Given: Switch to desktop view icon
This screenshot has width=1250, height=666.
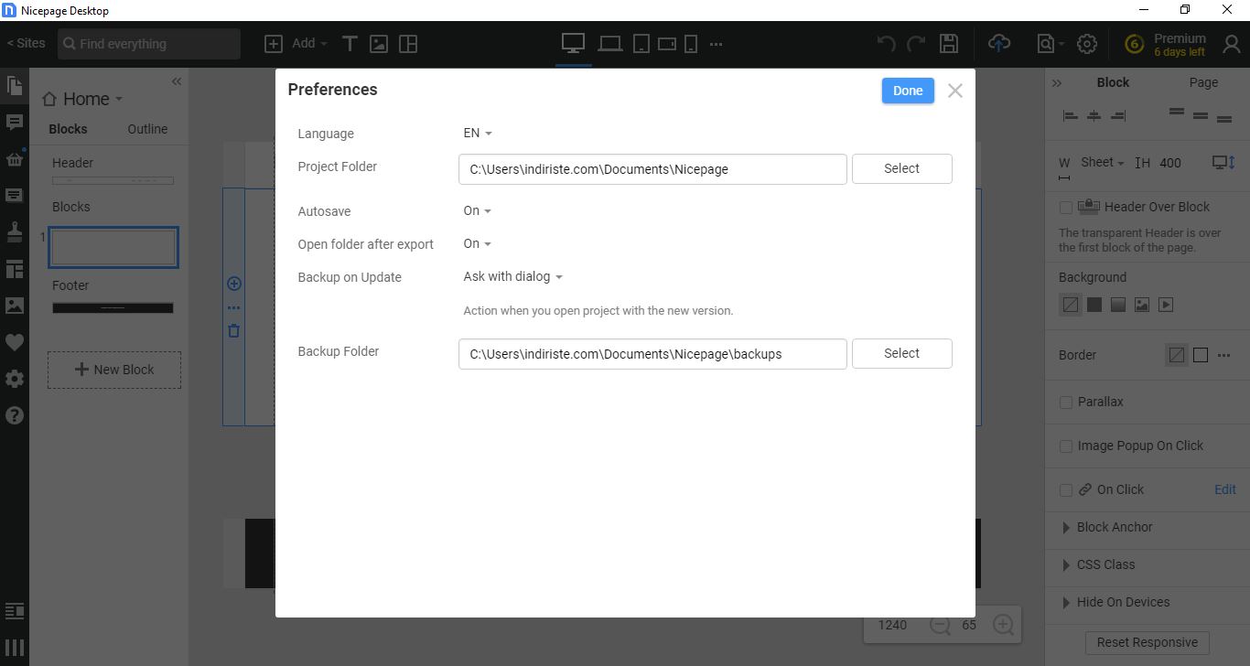Looking at the screenshot, I should 573,43.
